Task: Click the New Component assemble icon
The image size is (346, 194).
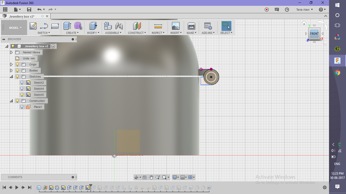Action: 108,26
